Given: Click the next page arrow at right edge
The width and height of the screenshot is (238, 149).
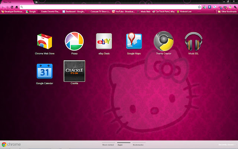Looking at the screenshot, I should point(229,78).
